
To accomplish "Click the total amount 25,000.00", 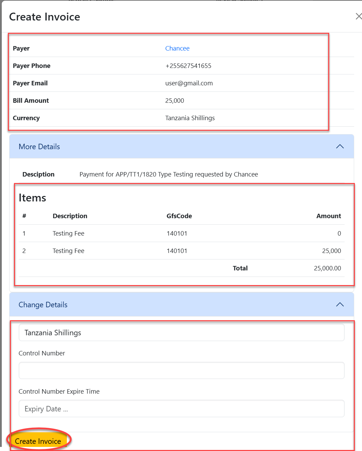I will [327, 268].
